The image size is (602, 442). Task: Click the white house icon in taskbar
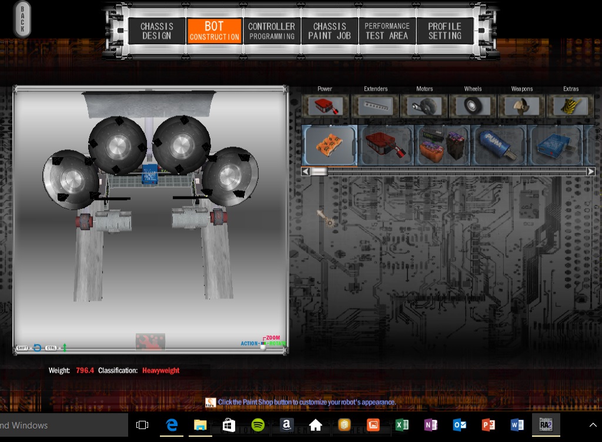315,425
